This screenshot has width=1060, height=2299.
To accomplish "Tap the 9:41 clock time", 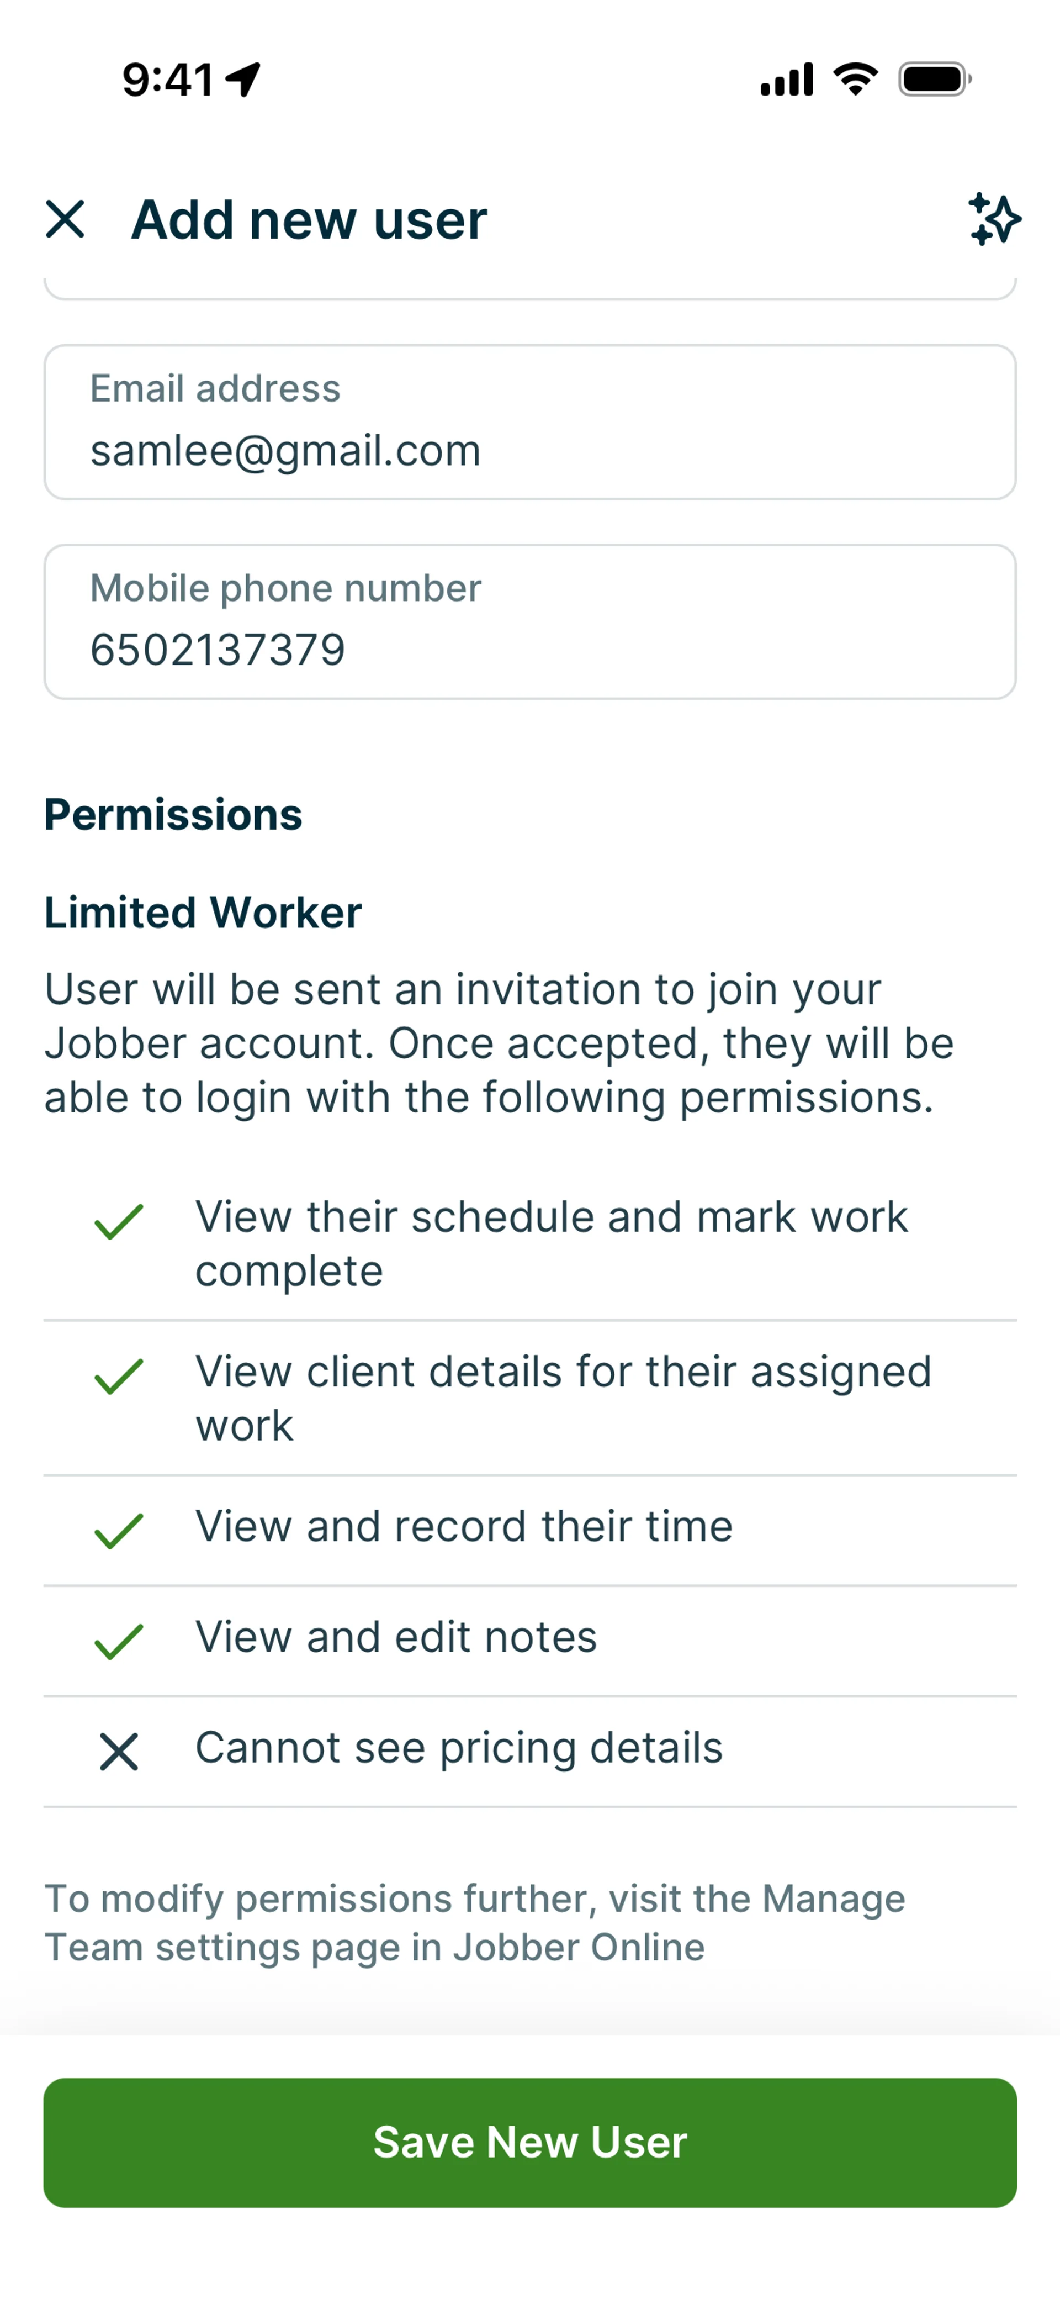I will (x=168, y=80).
